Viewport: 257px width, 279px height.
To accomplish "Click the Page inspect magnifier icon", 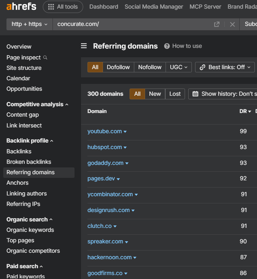I will click(x=45, y=57).
